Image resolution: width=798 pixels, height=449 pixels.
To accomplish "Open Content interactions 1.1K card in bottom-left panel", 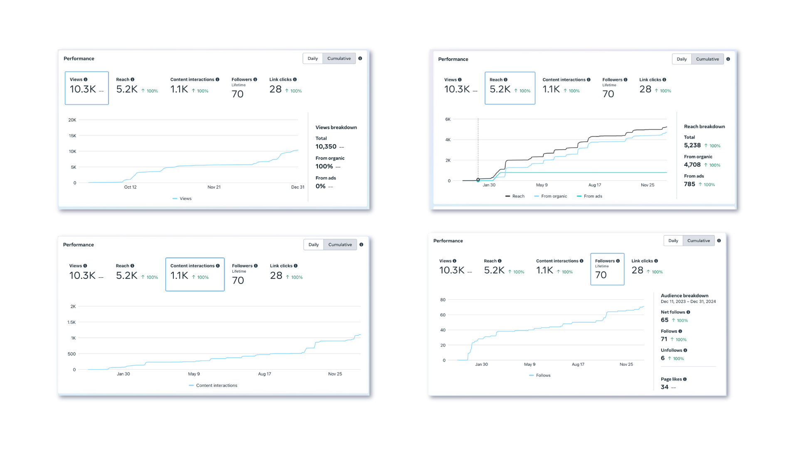I will pos(195,274).
